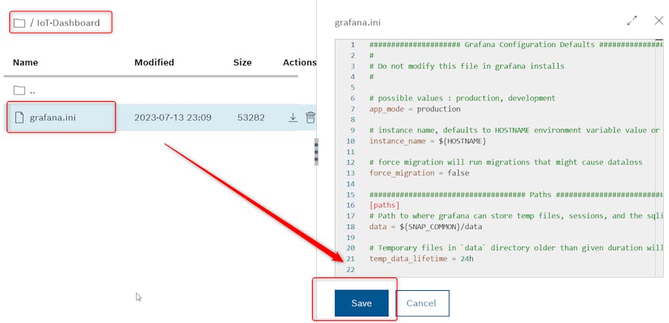669x323 pixels.
Task: Sort file list by Modified column
Action: (154, 62)
